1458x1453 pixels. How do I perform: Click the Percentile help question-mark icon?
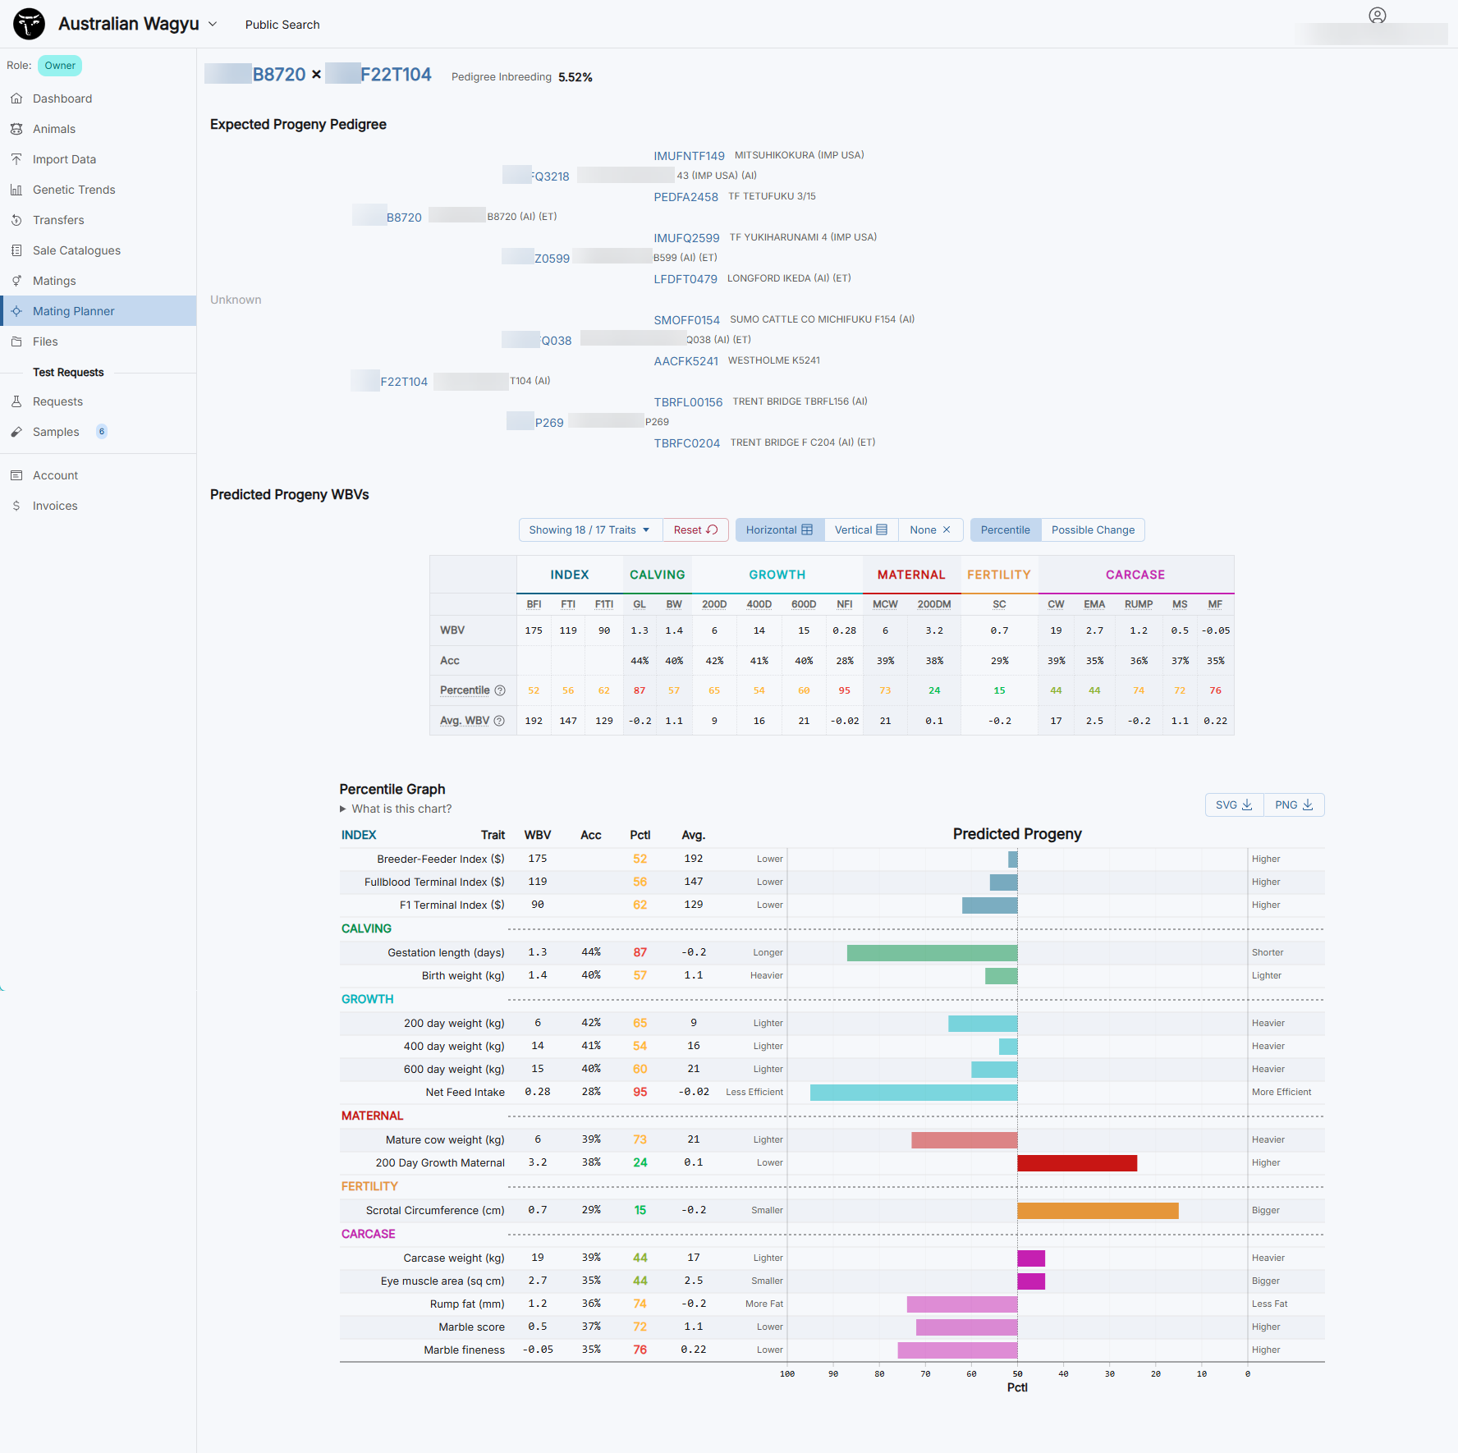(x=500, y=690)
